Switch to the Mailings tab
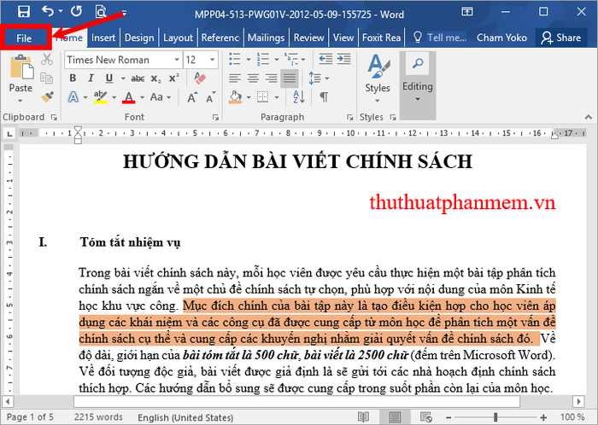The width and height of the screenshot is (598, 425). [267, 38]
